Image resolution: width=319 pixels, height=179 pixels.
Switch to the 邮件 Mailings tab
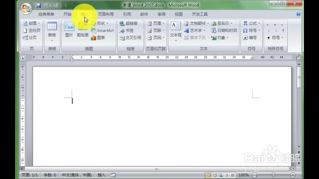(x=144, y=14)
